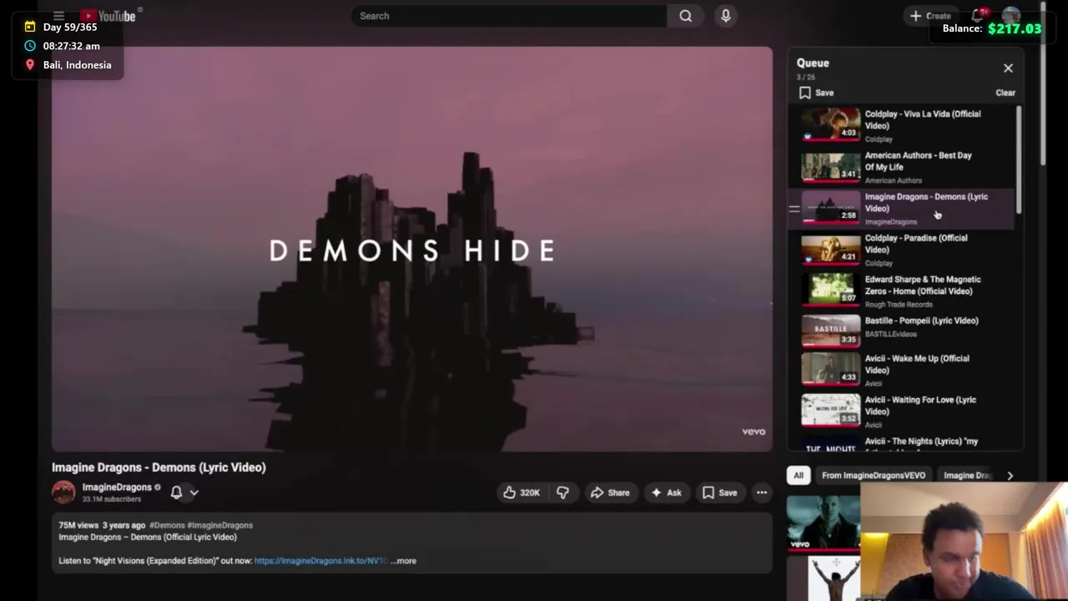Image resolution: width=1068 pixels, height=601 pixels.
Task: Play Bastille - Pompeii from queue
Action: pos(901,330)
